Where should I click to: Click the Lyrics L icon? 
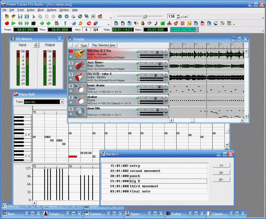tap(209, 23)
